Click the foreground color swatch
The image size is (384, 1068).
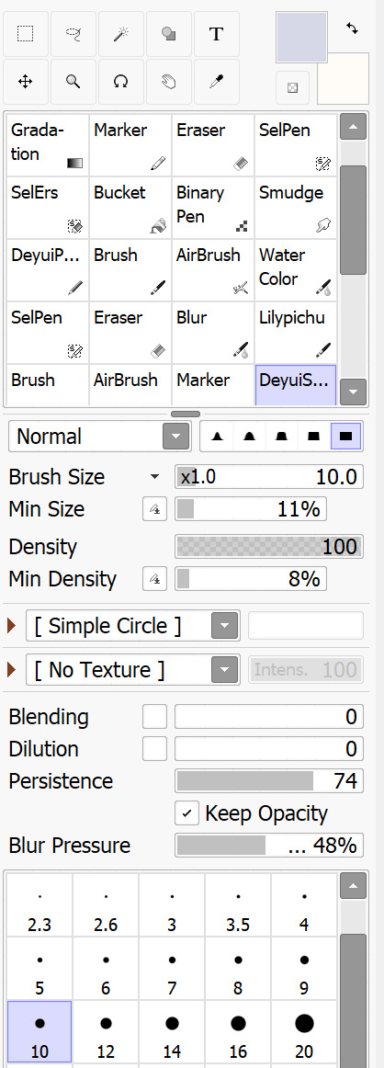[x=301, y=37]
